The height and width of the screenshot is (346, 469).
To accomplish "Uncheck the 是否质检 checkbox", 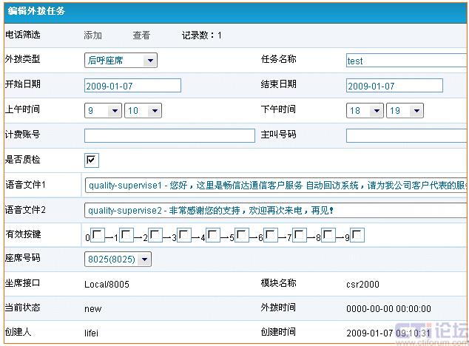I will [92, 160].
